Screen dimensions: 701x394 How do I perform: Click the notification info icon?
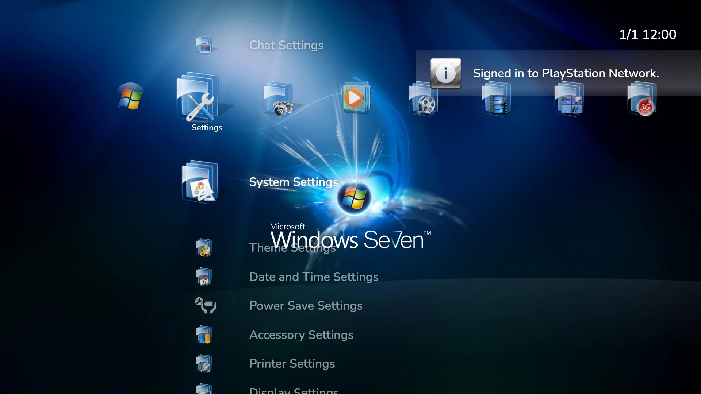(x=446, y=73)
